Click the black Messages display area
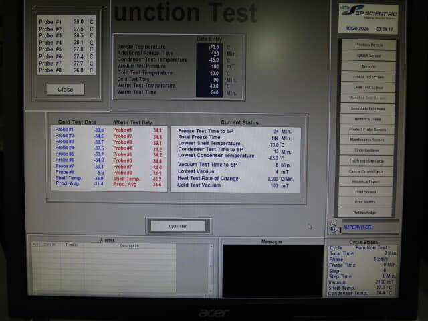 (273, 271)
